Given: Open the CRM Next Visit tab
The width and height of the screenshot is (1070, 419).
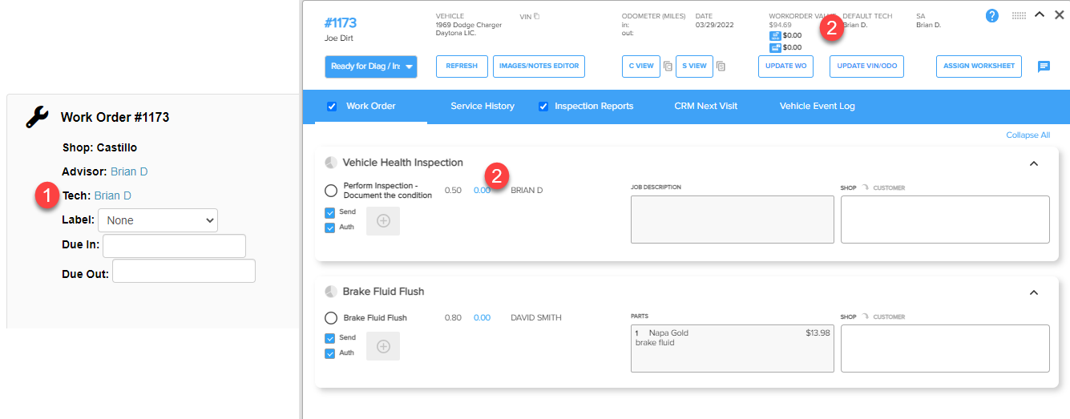Looking at the screenshot, I should point(706,106).
